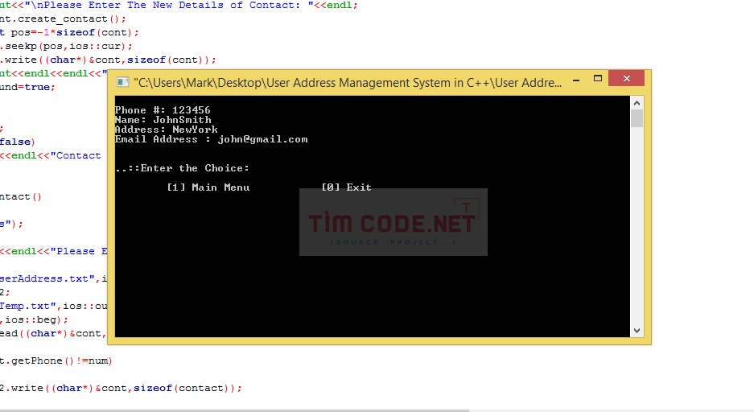The height and width of the screenshot is (412, 754).
Task: Click the console scrollbar's down arrow
Action: [x=637, y=330]
